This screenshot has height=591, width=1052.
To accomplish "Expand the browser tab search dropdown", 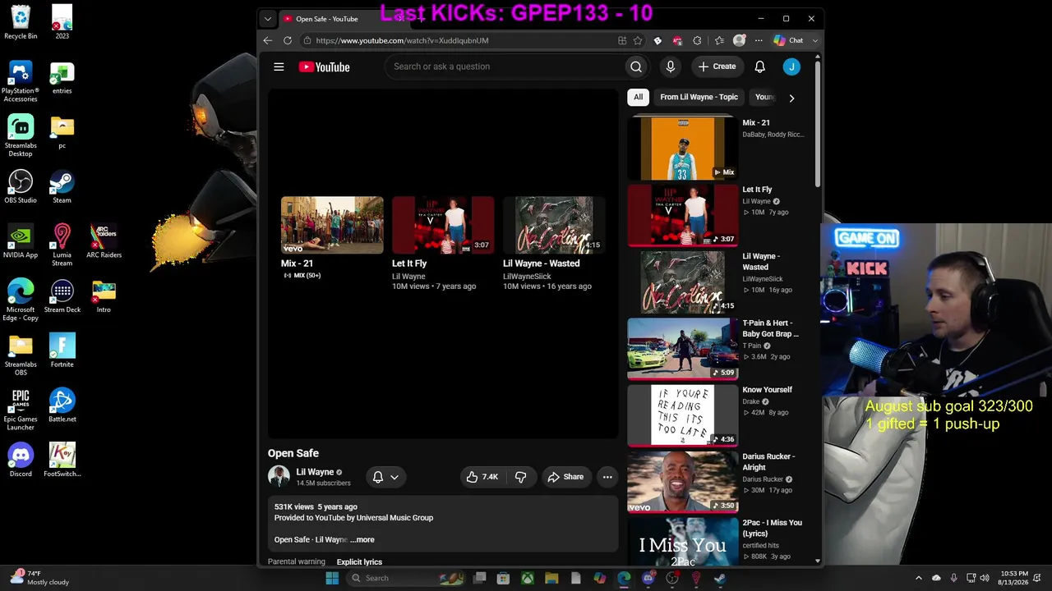I will pyautogui.click(x=267, y=19).
